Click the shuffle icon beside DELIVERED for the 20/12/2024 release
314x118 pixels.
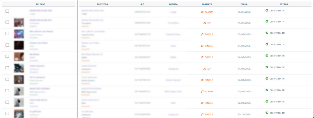click(283, 113)
